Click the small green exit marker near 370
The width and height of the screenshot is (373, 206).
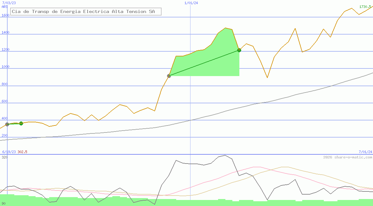click(x=21, y=123)
